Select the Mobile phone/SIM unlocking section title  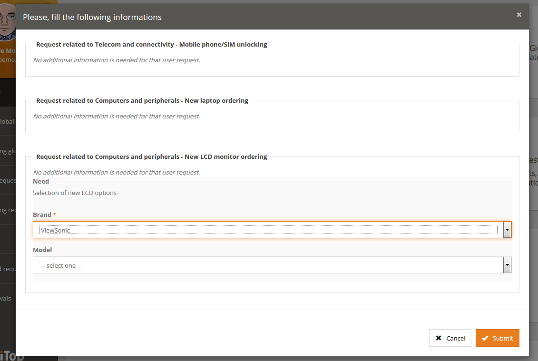(151, 44)
